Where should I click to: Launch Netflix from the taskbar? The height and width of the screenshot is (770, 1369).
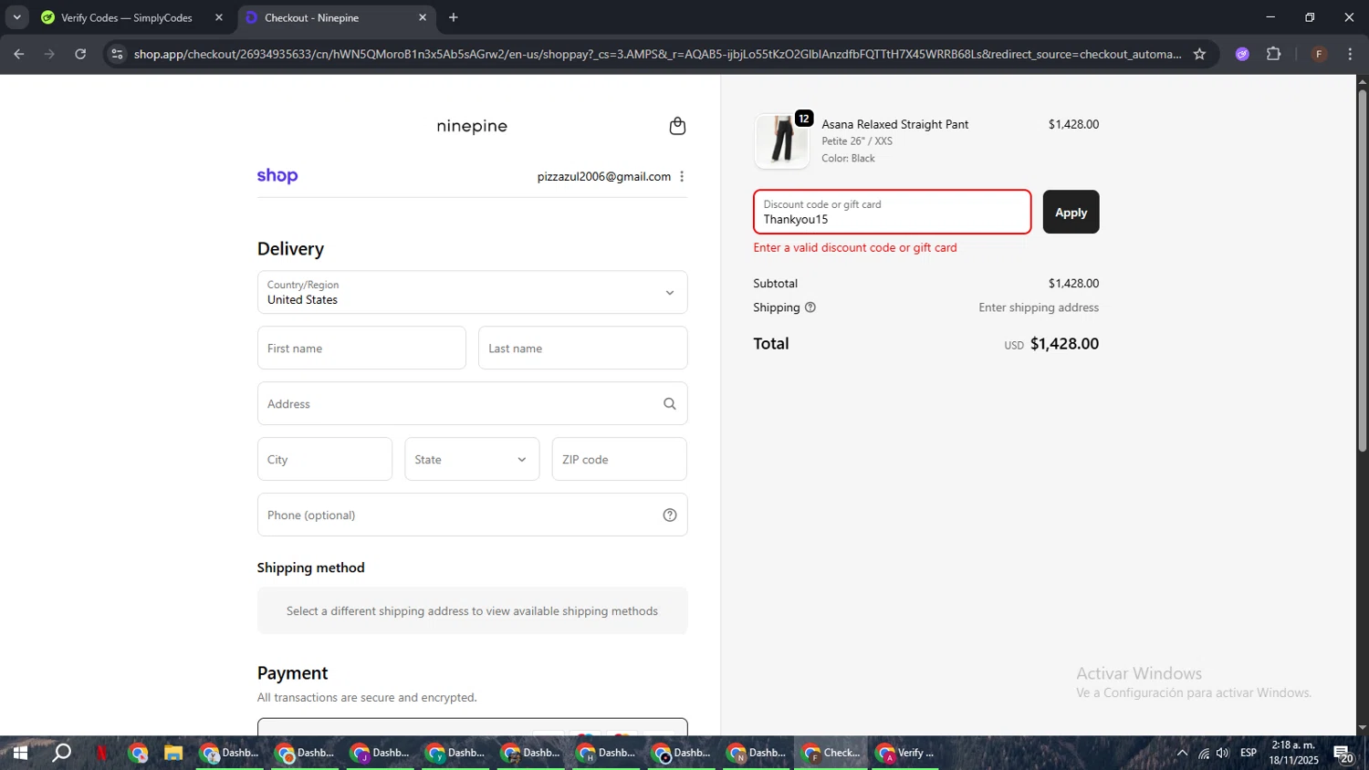tap(101, 753)
